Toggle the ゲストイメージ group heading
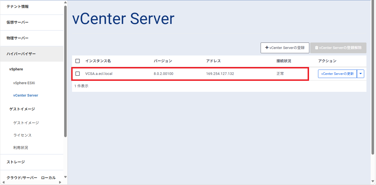This screenshot has width=376, height=185. pos(22,109)
